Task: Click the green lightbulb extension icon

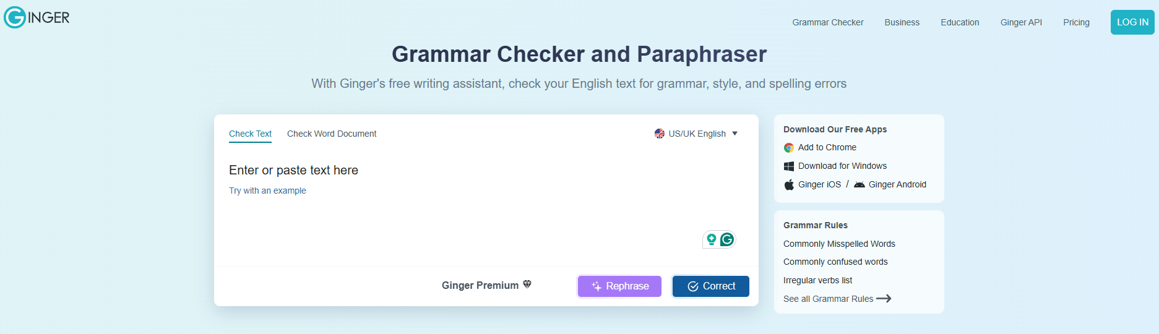Action: click(x=712, y=239)
